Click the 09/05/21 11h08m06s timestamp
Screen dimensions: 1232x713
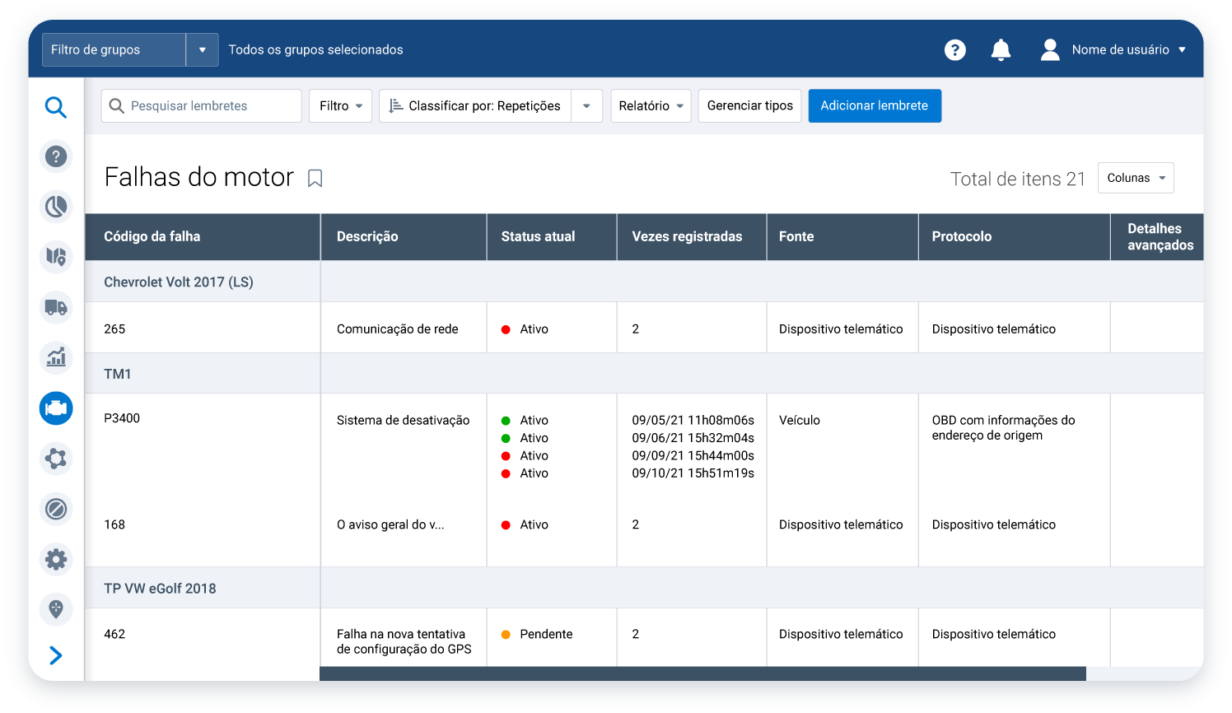click(x=693, y=420)
